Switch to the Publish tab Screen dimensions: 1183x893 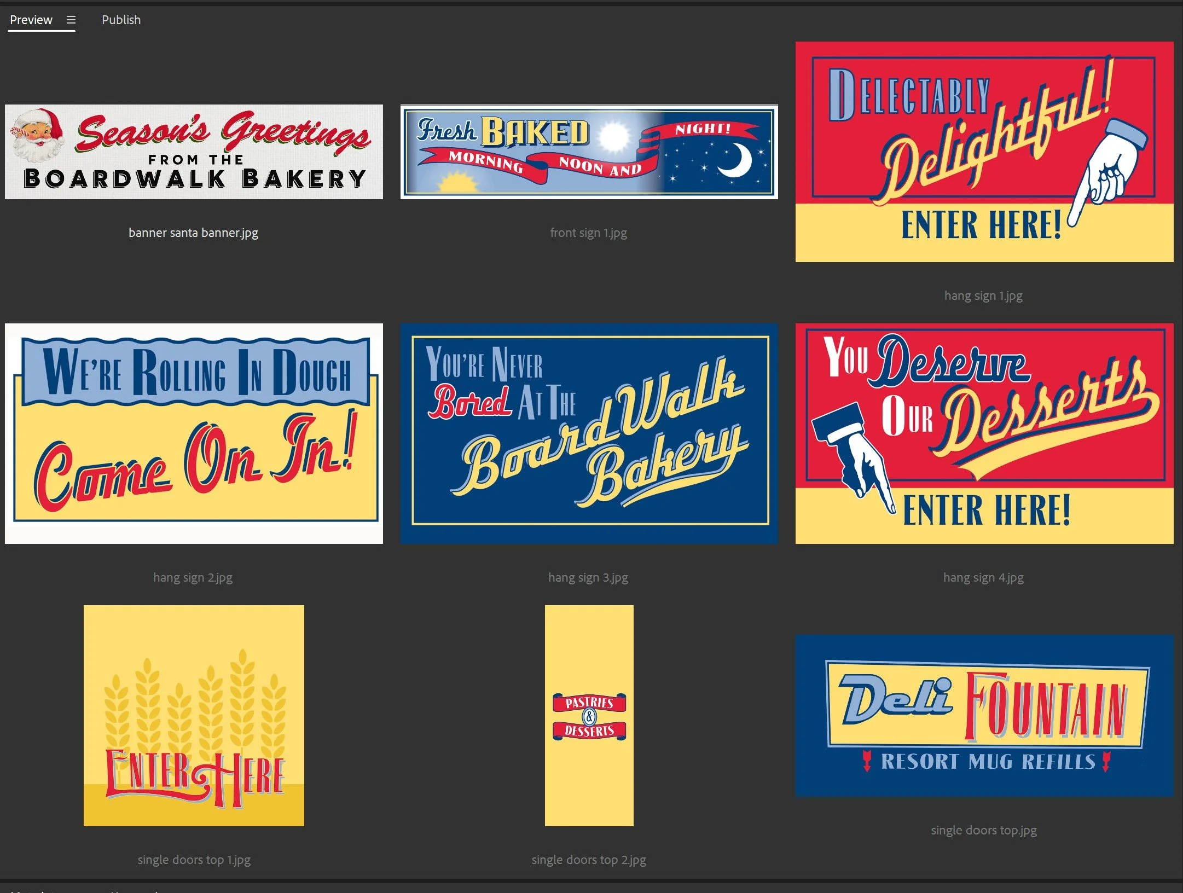[x=121, y=20]
